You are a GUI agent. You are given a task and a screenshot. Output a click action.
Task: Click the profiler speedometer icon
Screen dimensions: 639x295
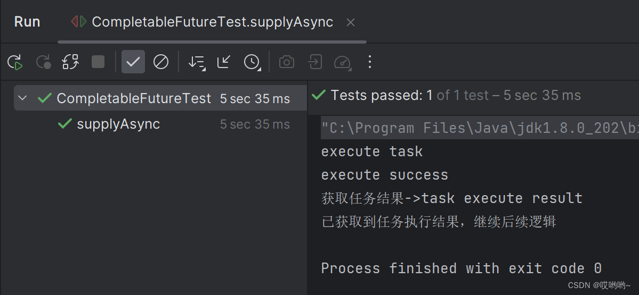point(342,62)
